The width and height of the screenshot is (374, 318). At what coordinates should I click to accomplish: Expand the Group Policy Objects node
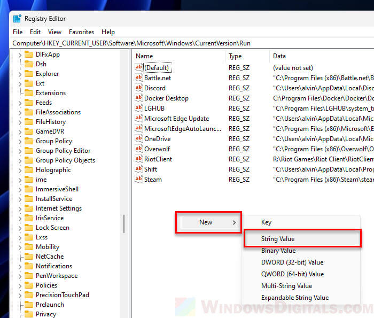(x=20, y=161)
